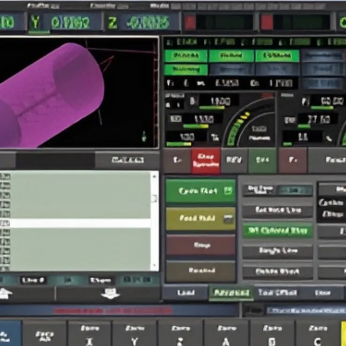Click the Zero X button

click(x=89, y=333)
